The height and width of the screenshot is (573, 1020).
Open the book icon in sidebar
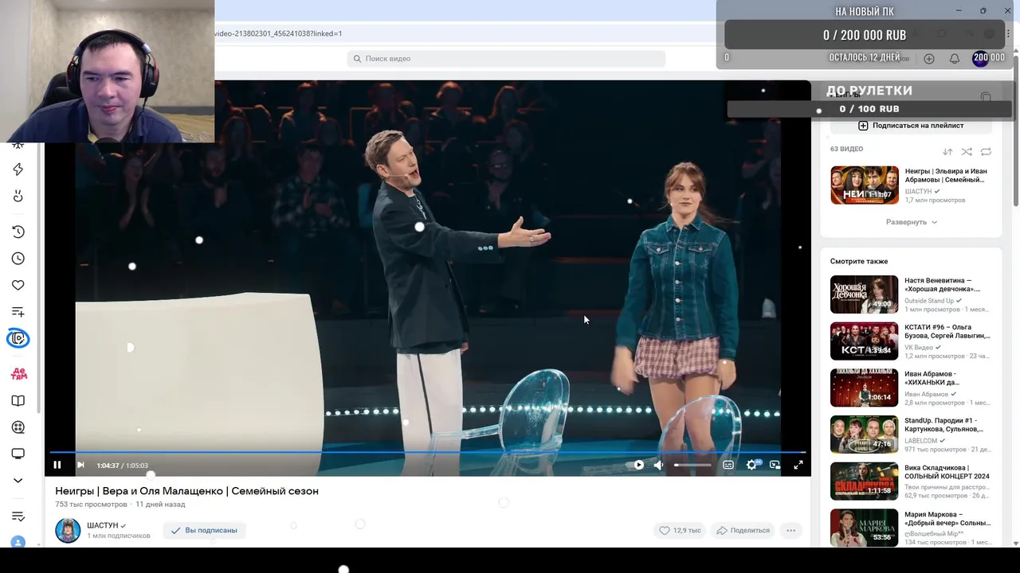tap(18, 401)
